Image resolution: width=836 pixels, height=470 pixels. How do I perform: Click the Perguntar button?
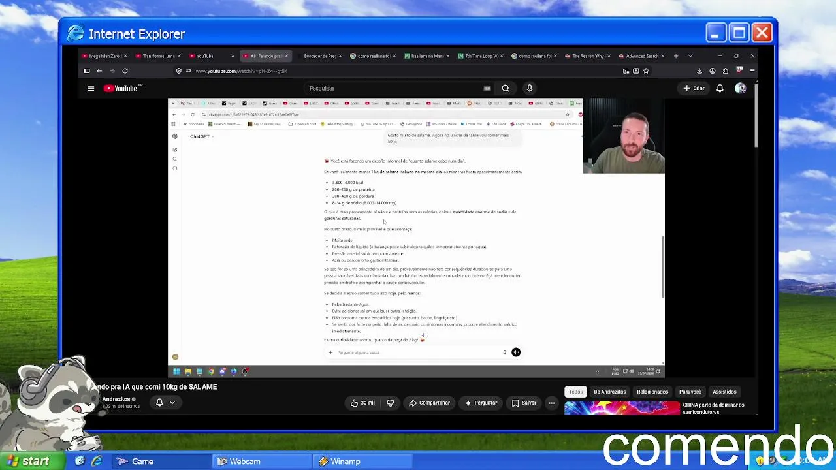point(481,403)
